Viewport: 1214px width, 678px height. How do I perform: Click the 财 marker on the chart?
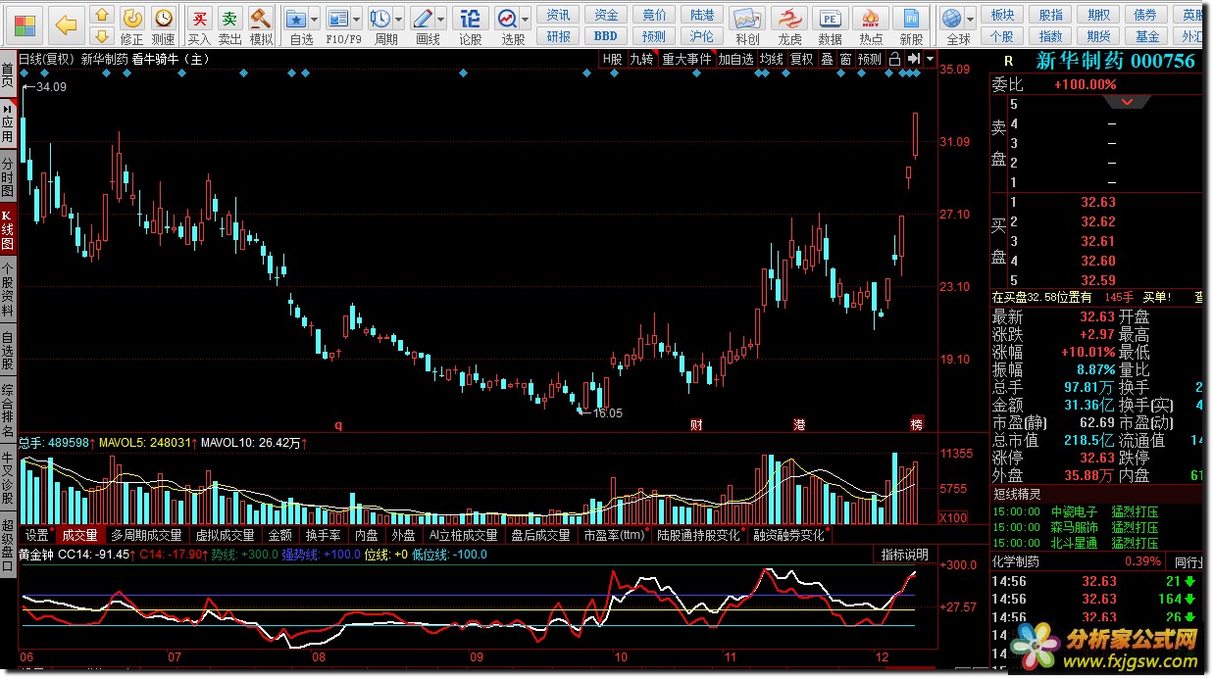pos(696,425)
